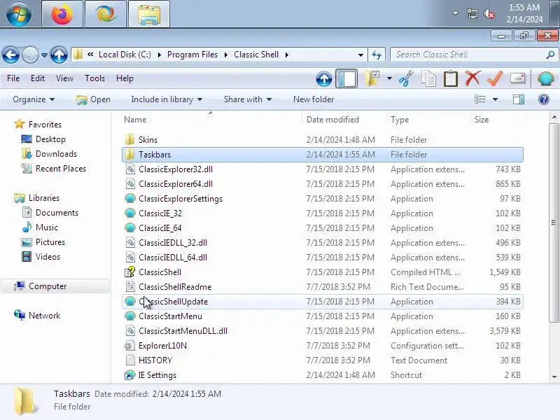Sort by the Name column header
Viewport: 560px width, 420px height.
211,120
